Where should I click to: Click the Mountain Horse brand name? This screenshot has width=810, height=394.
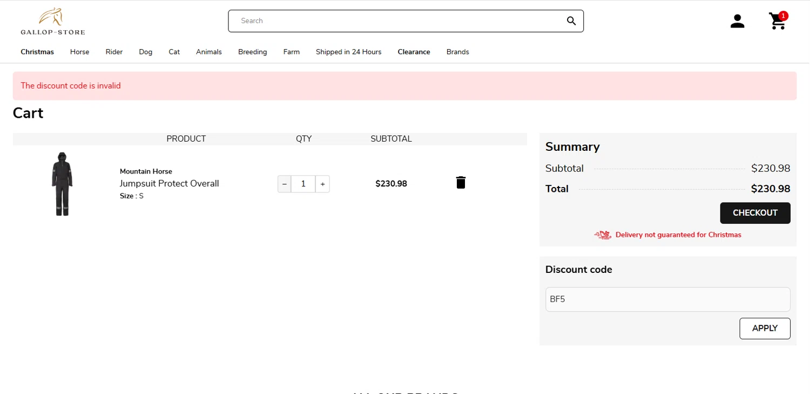click(146, 171)
